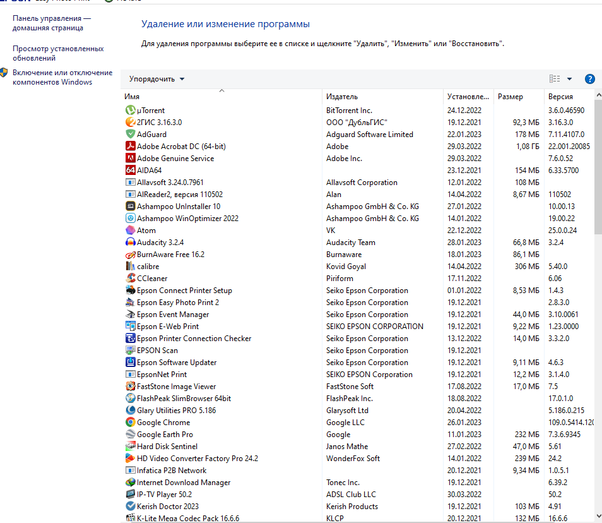Click the FastStone Image Viewer icon
This screenshot has height=523, width=602.
click(x=131, y=386)
